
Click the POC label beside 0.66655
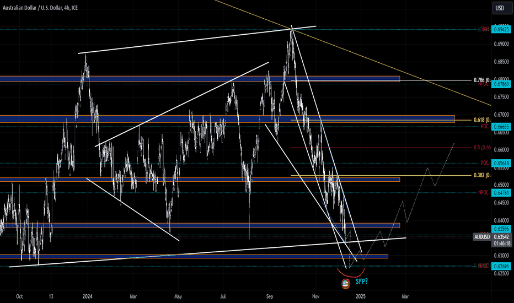[x=485, y=127]
